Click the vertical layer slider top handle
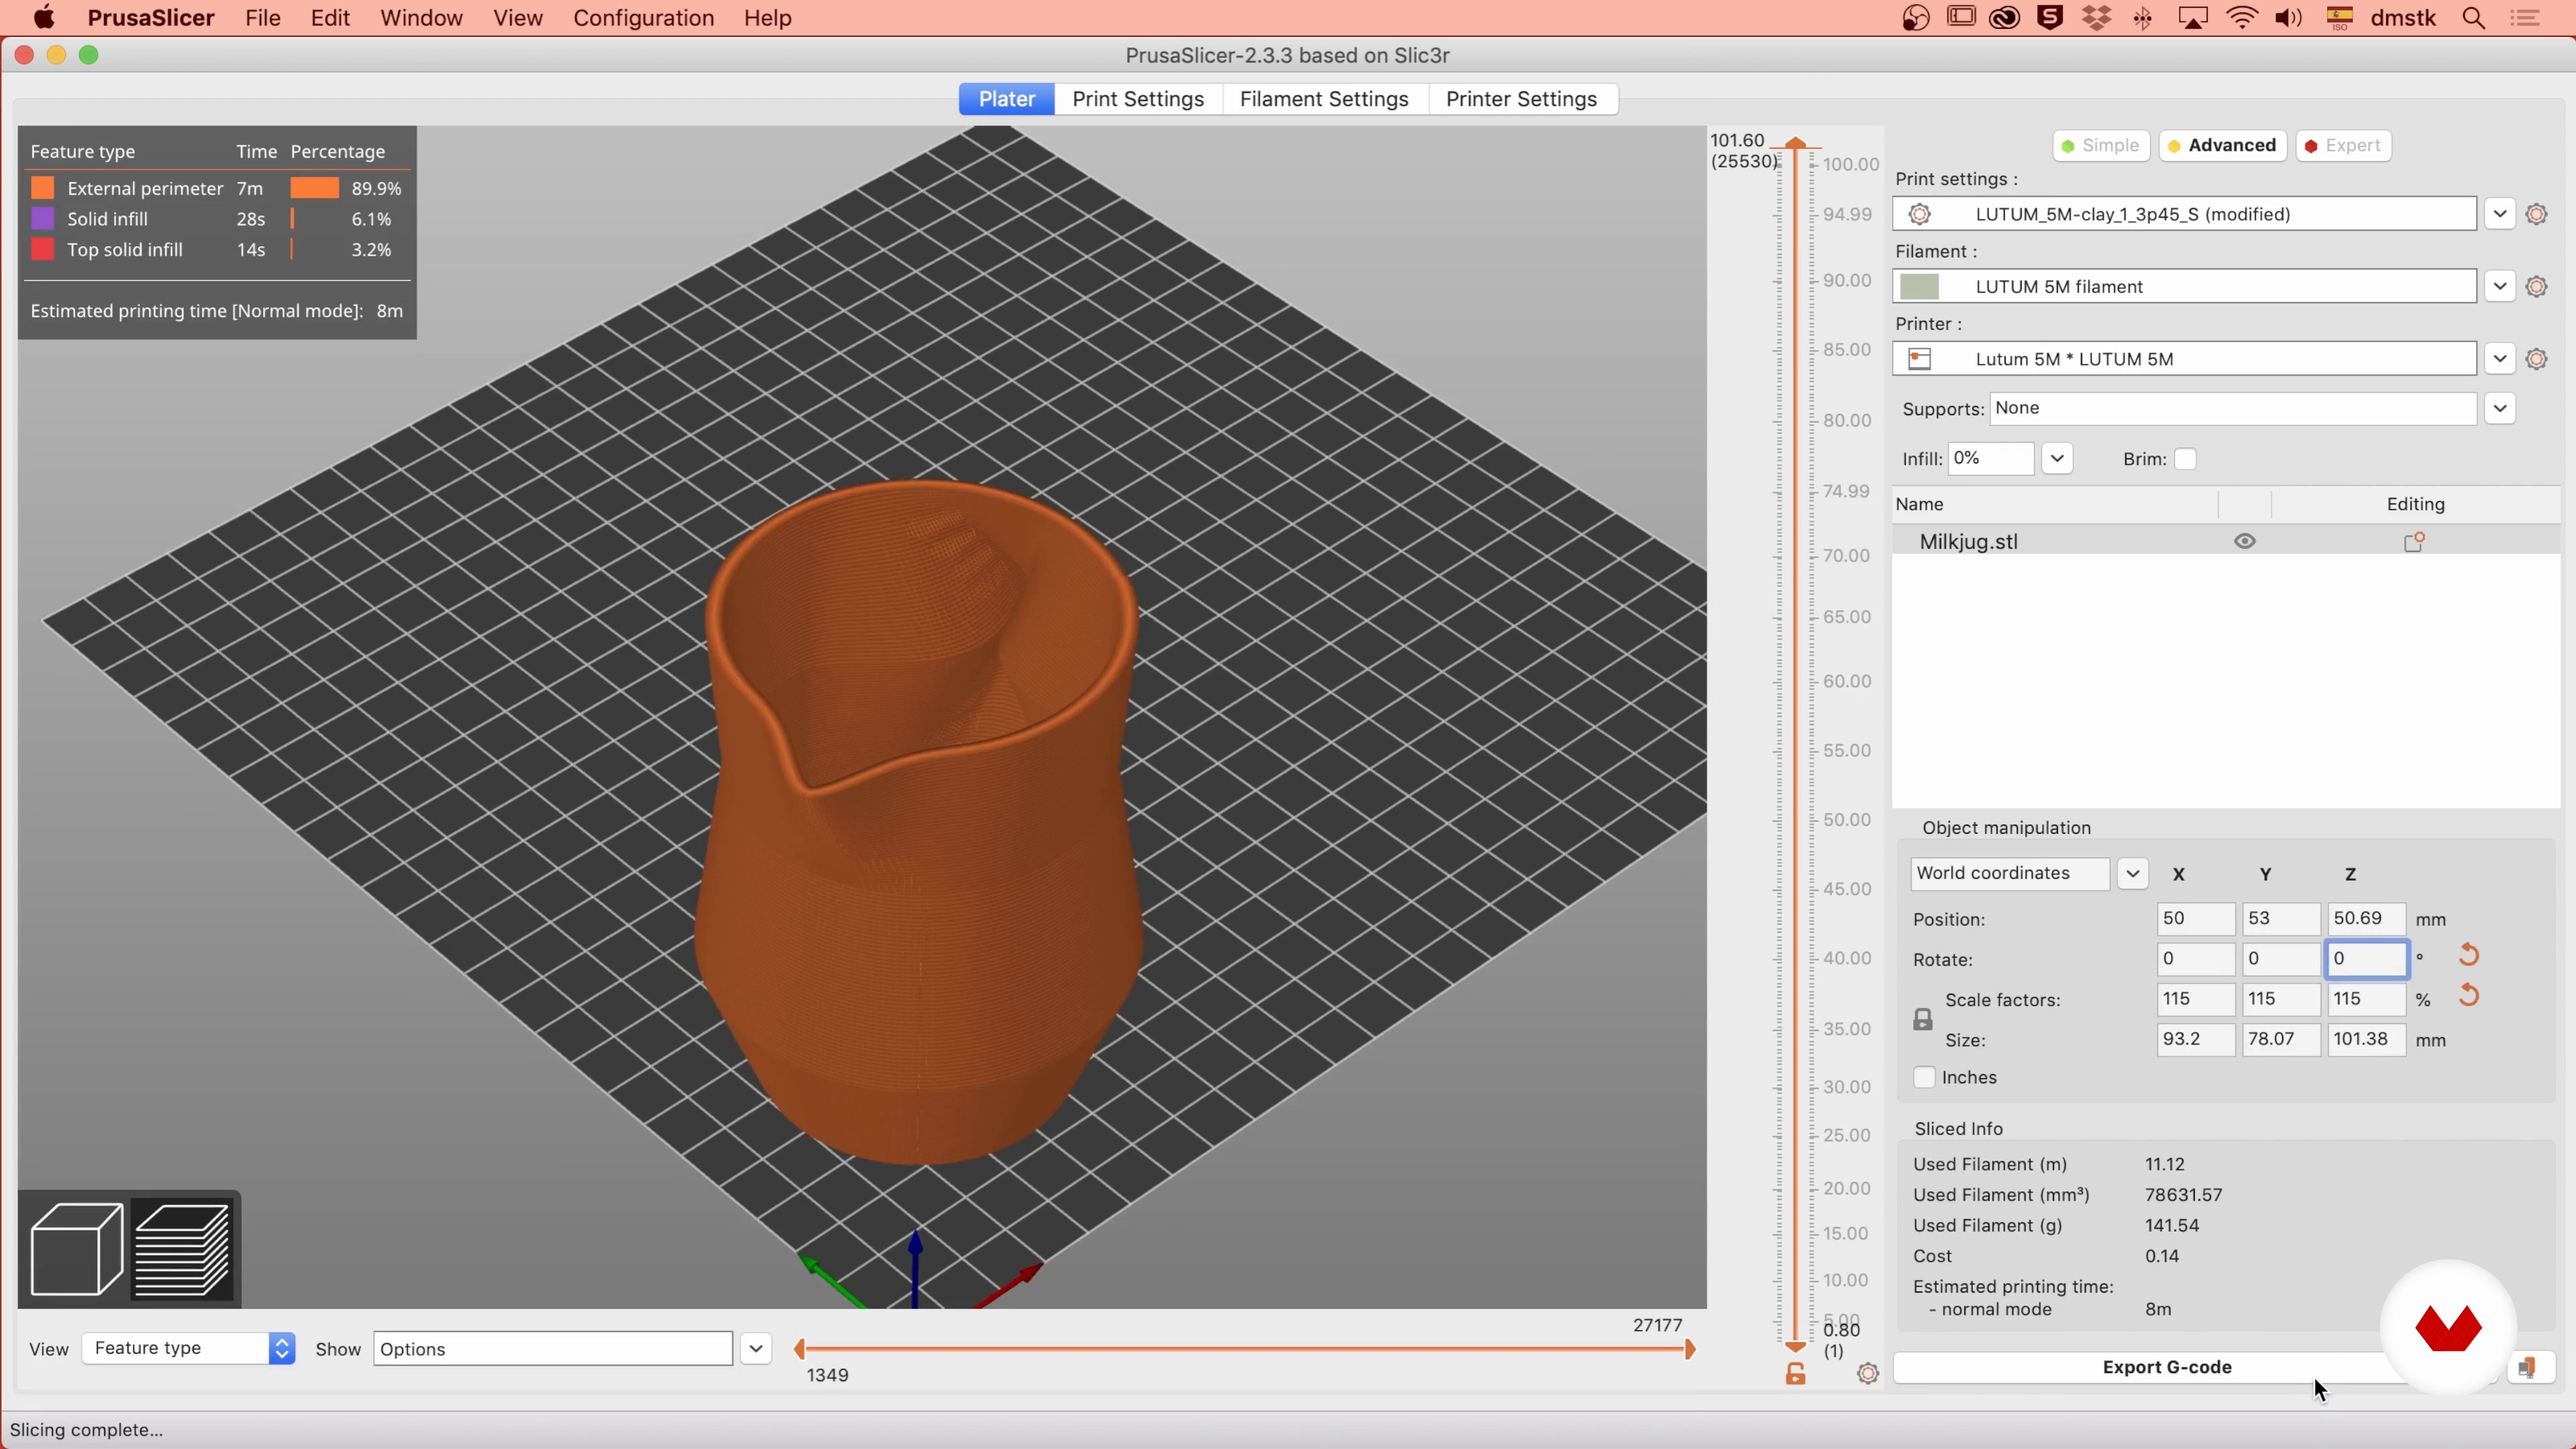 (1796, 143)
